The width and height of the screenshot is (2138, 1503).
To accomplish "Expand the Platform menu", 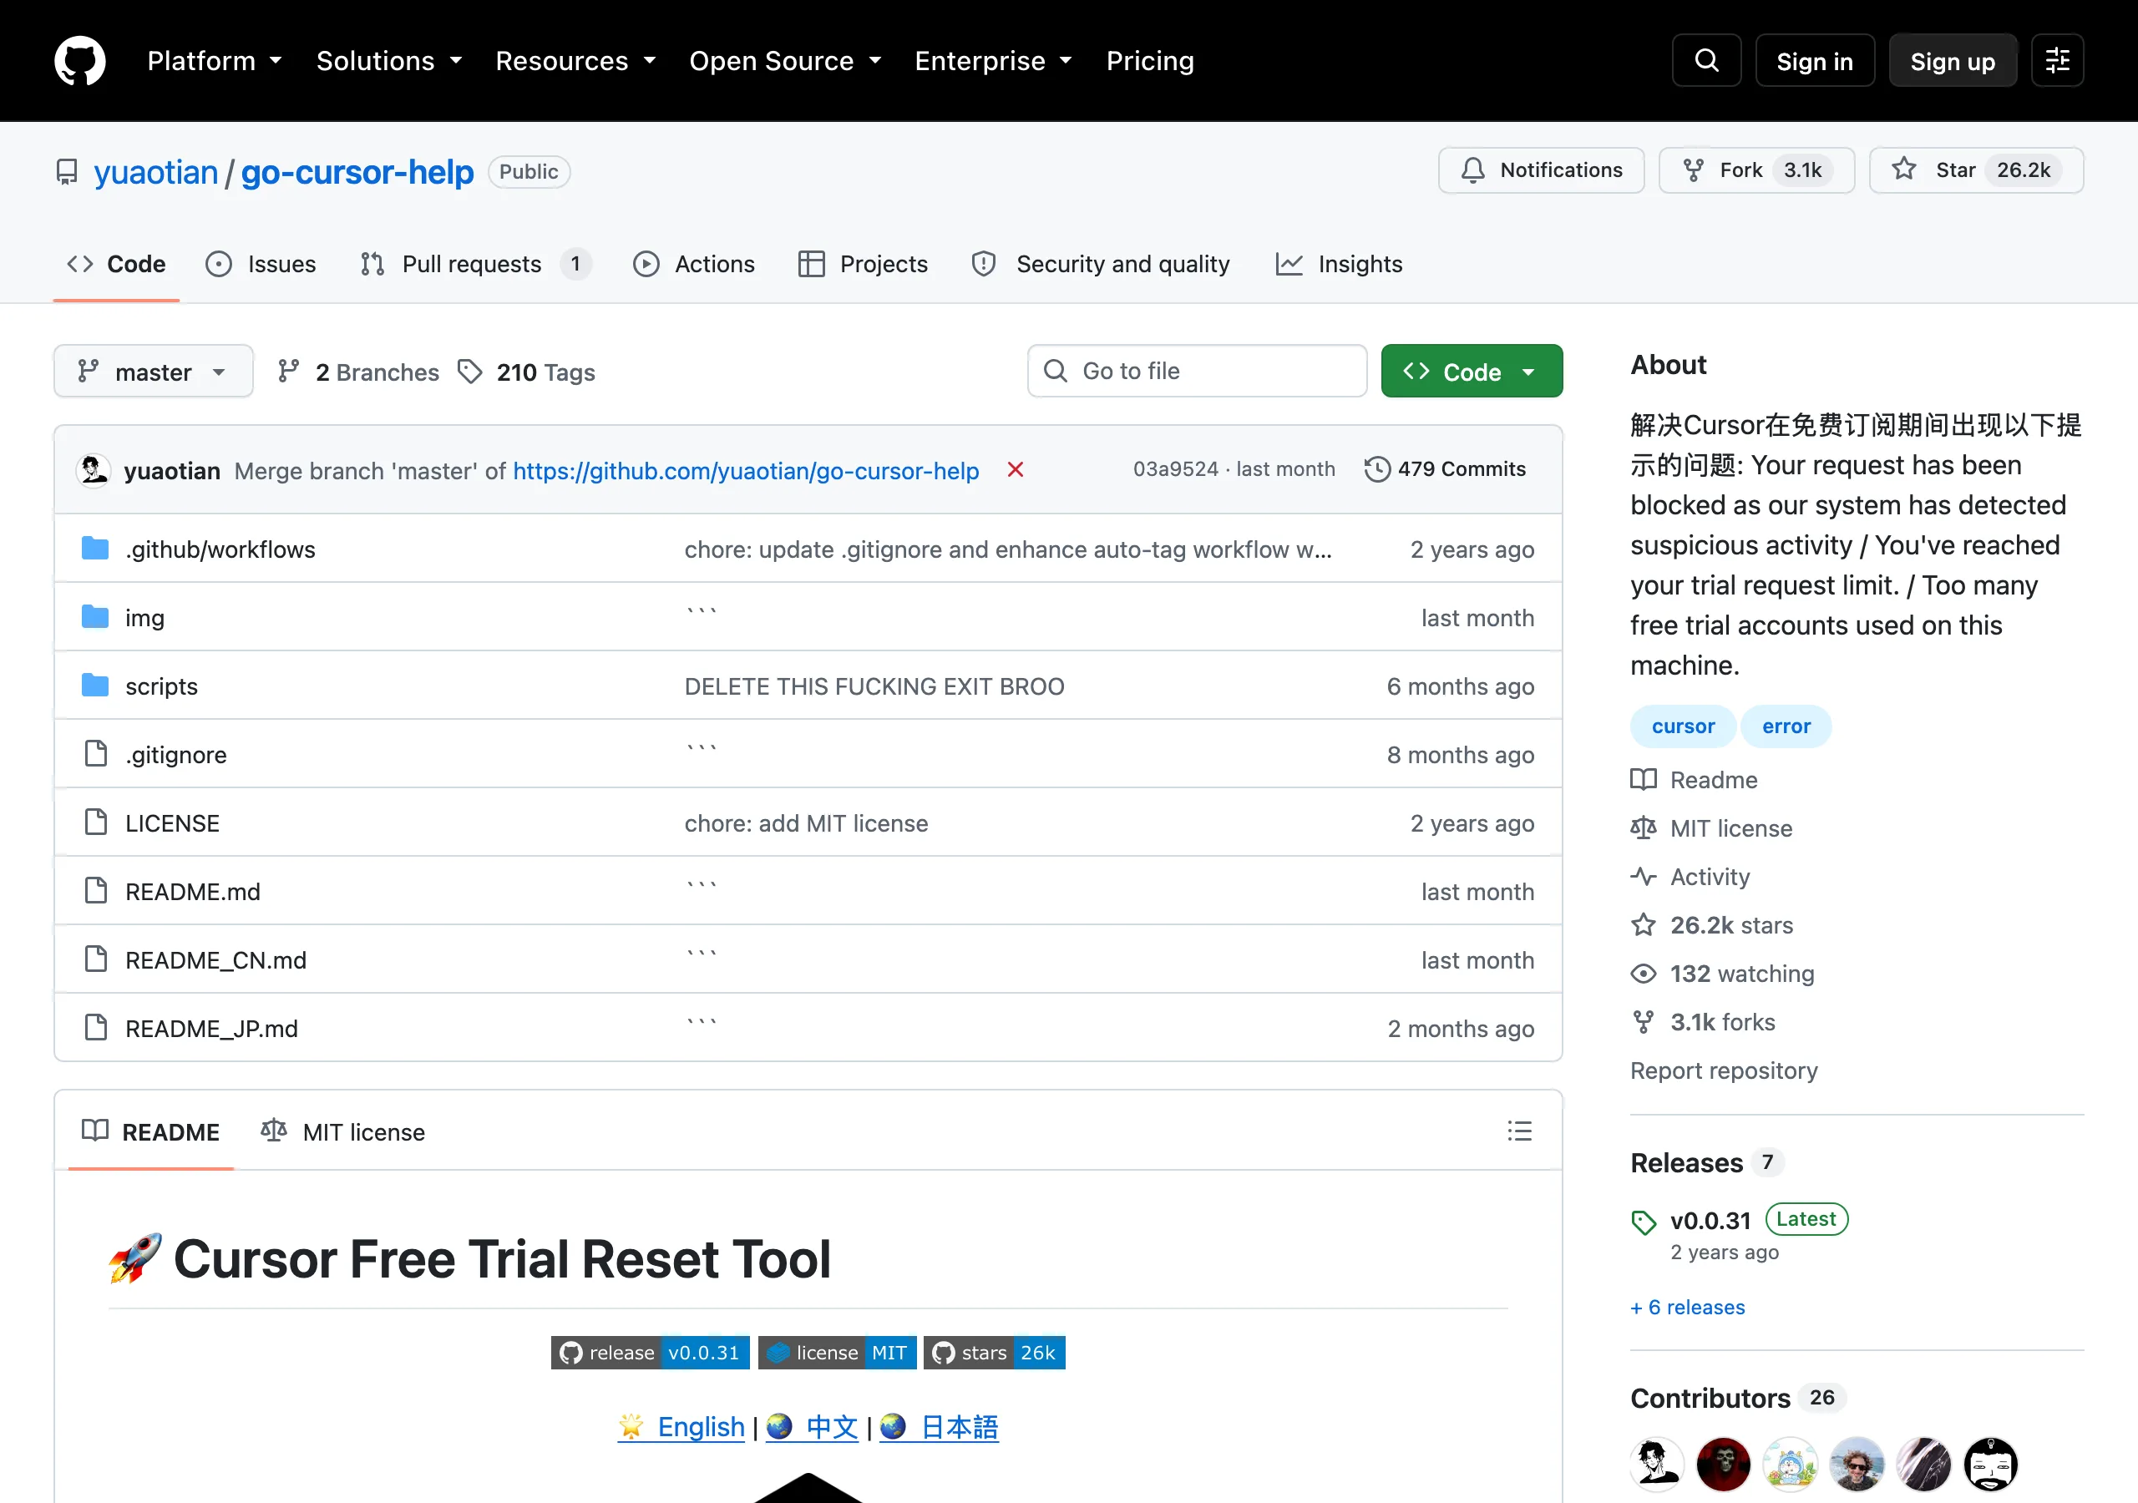I will 215,60.
